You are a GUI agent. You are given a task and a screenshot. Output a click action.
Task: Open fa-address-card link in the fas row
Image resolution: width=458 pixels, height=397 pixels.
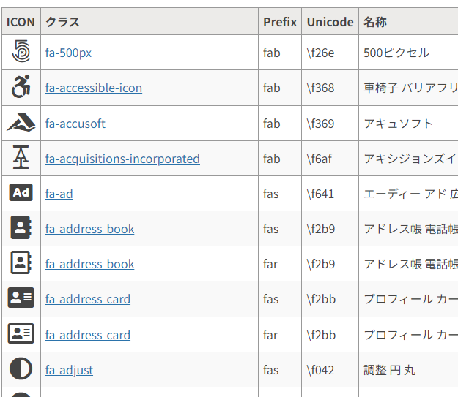[x=88, y=299]
